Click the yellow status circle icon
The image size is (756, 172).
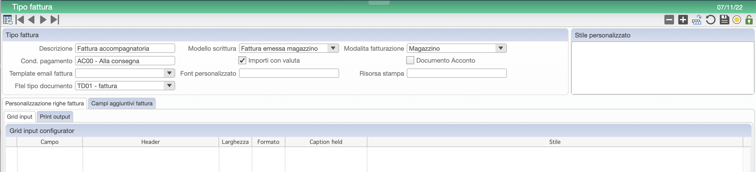[736, 20]
